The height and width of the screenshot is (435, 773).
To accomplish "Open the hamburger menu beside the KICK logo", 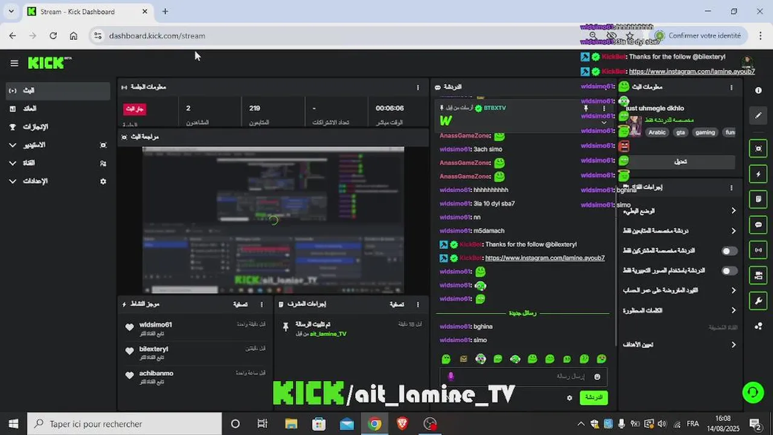I will [14, 63].
